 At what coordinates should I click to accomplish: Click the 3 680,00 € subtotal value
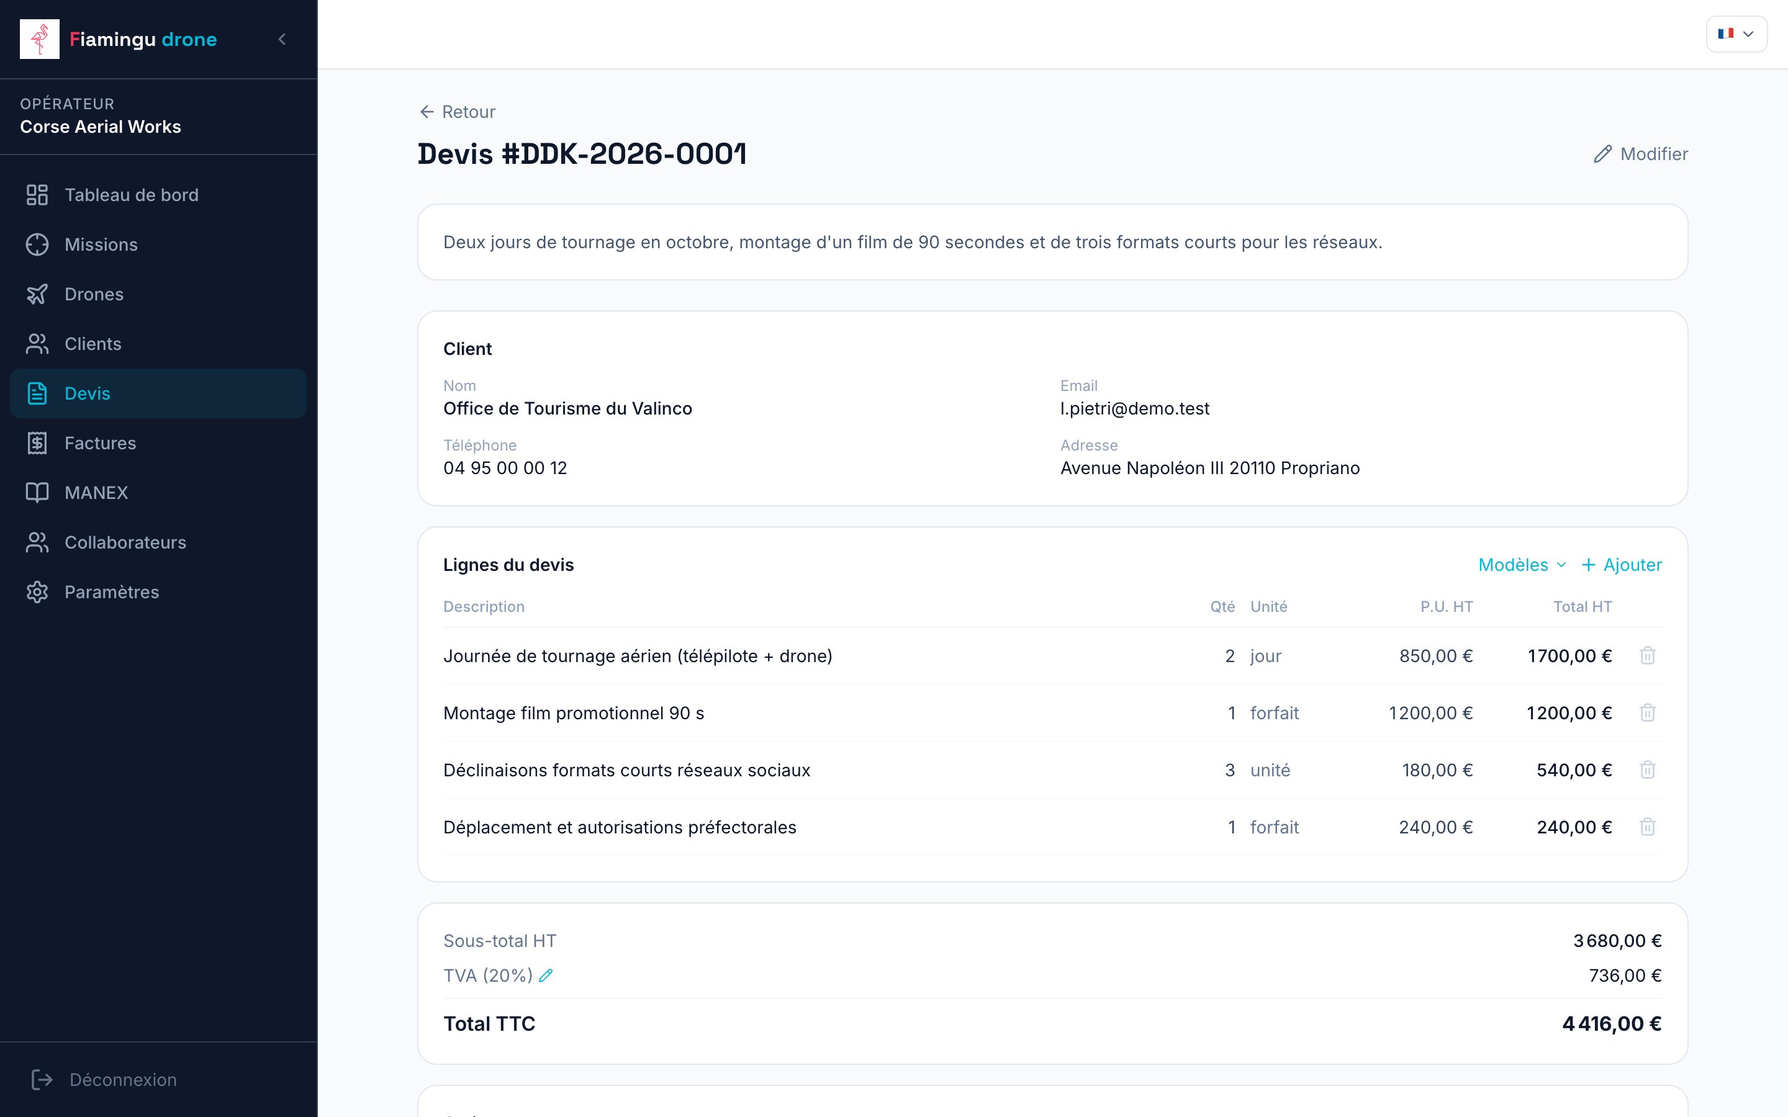coord(1617,941)
